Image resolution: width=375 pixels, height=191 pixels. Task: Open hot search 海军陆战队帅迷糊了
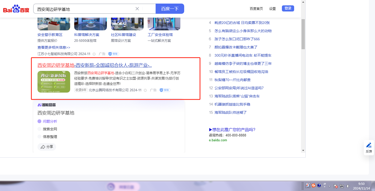coord(231,112)
